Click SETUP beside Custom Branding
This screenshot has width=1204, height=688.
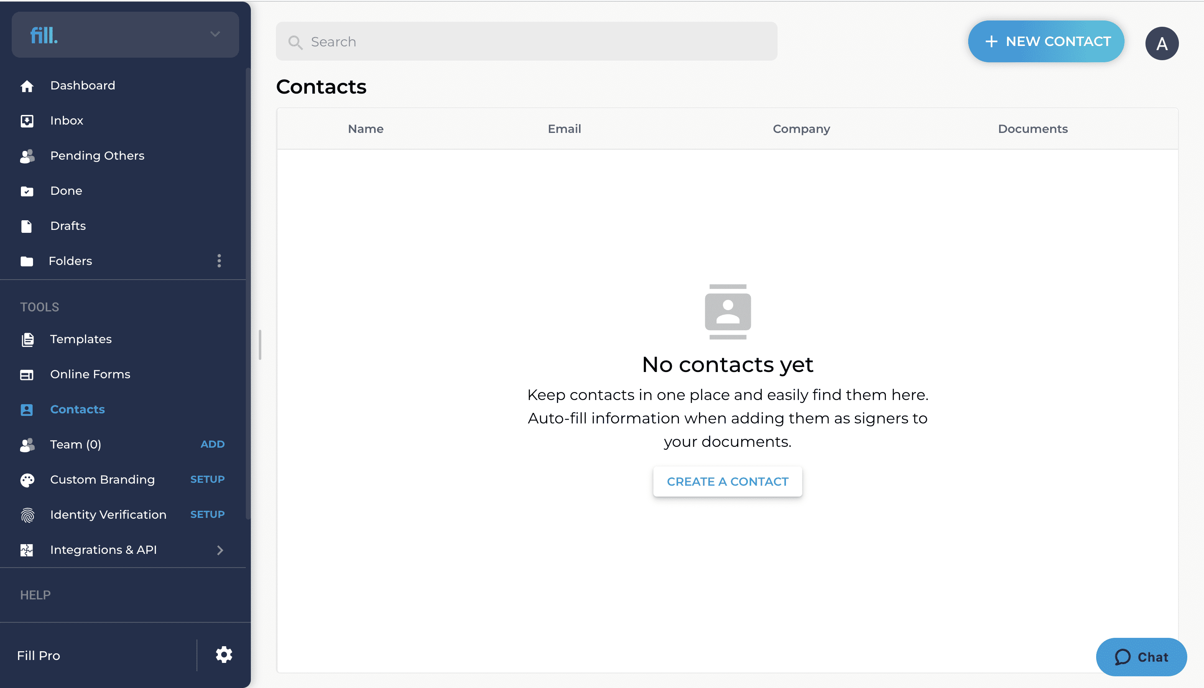(207, 479)
